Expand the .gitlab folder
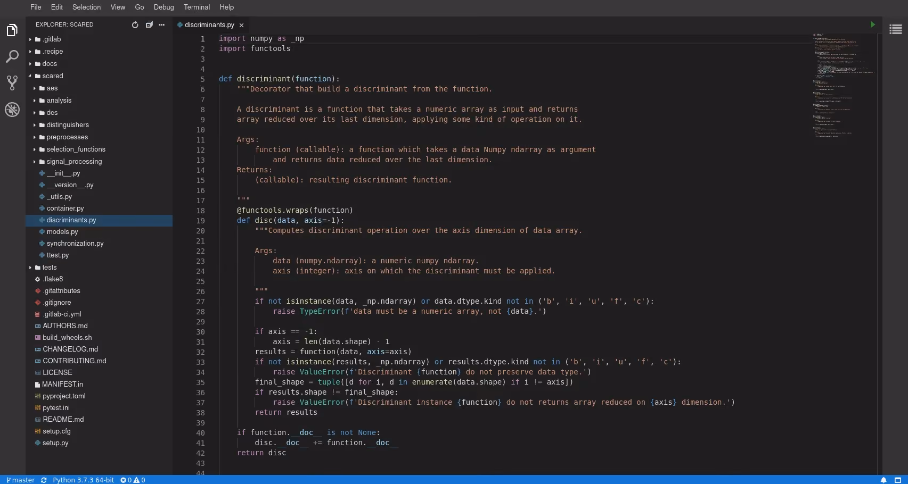 point(99,39)
